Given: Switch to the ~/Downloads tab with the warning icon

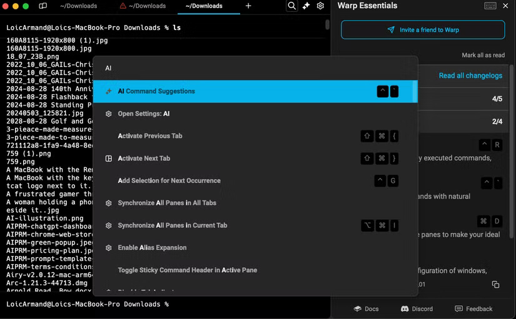Looking at the screenshot, I should 143,6.
